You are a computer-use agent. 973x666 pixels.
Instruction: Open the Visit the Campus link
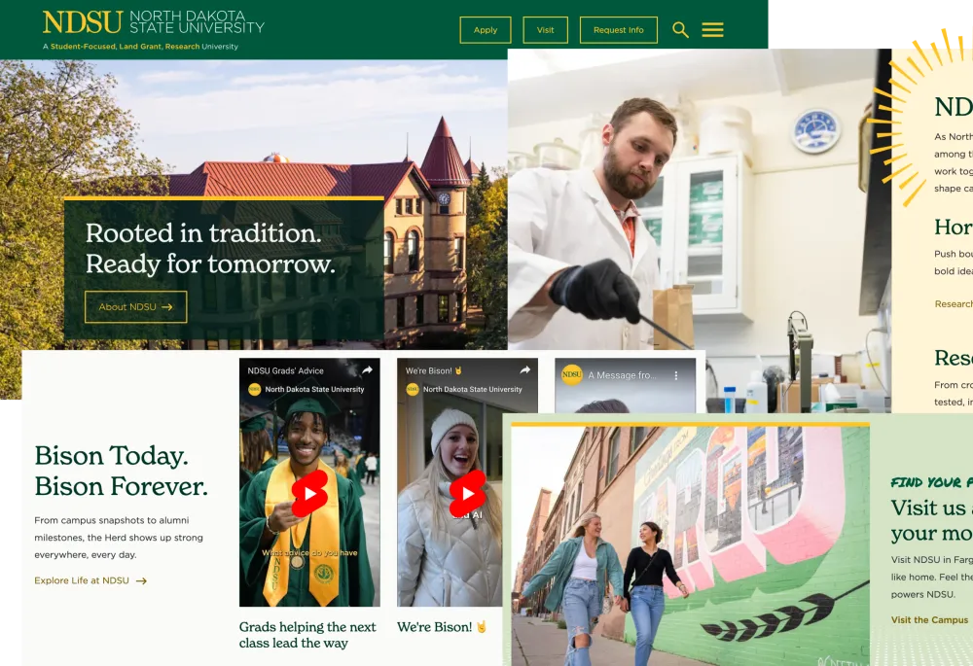pos(929,619)
